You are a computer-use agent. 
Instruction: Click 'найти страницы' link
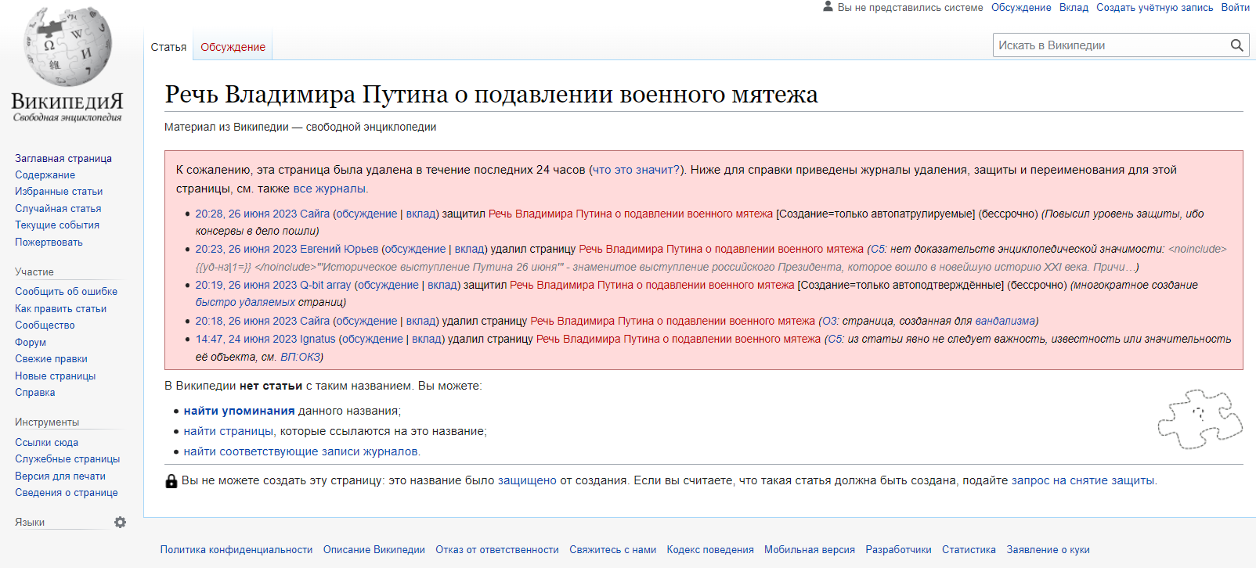coord(229,431)
